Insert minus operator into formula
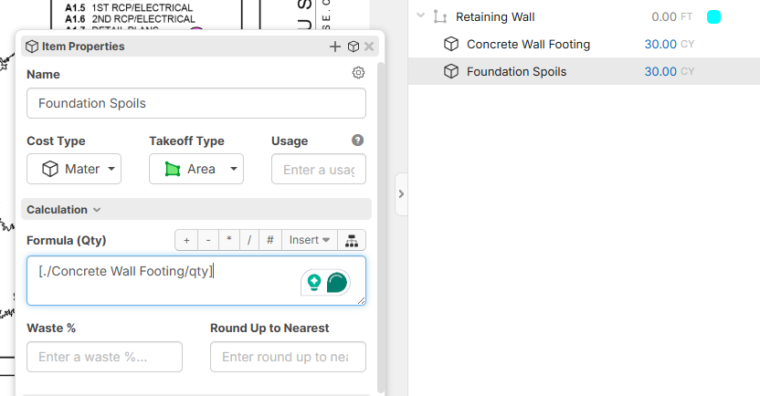Screen dimensions: 760x396 pyautogui.click(x=208, y=240)
